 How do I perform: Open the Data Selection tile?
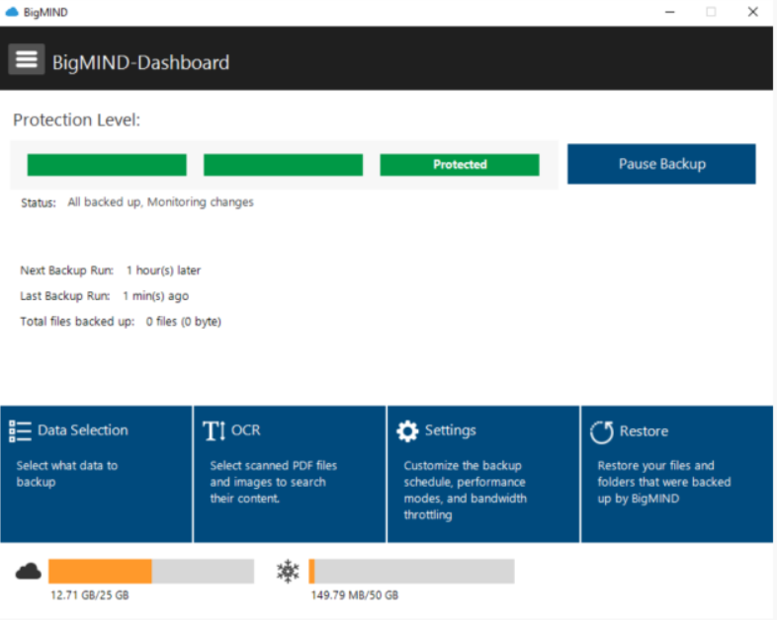pos(96,474)
